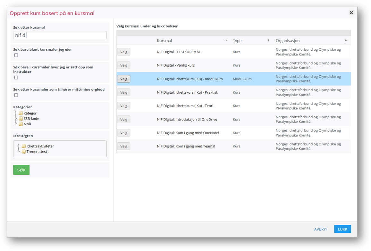Image resolution: width=371 pixels, height=251 pixels.
Task: Choose Velg for Idrettskurs (IKu) - Teori
Action: (124, 106)
